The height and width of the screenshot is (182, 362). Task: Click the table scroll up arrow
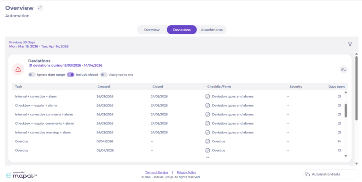click(346, 92)
